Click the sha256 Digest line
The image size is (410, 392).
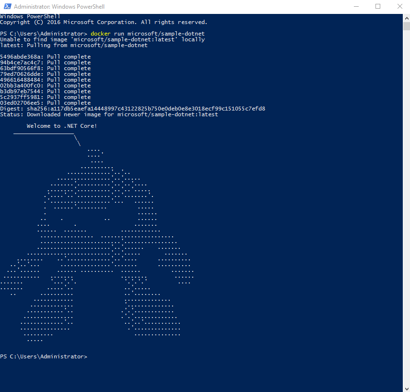click(132, 109)
